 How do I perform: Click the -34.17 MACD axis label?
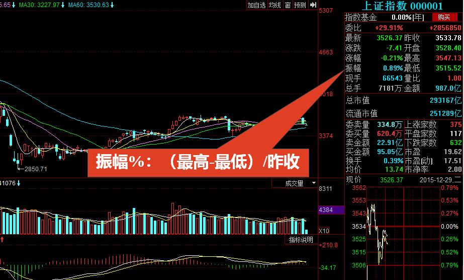tap(328, 268)
